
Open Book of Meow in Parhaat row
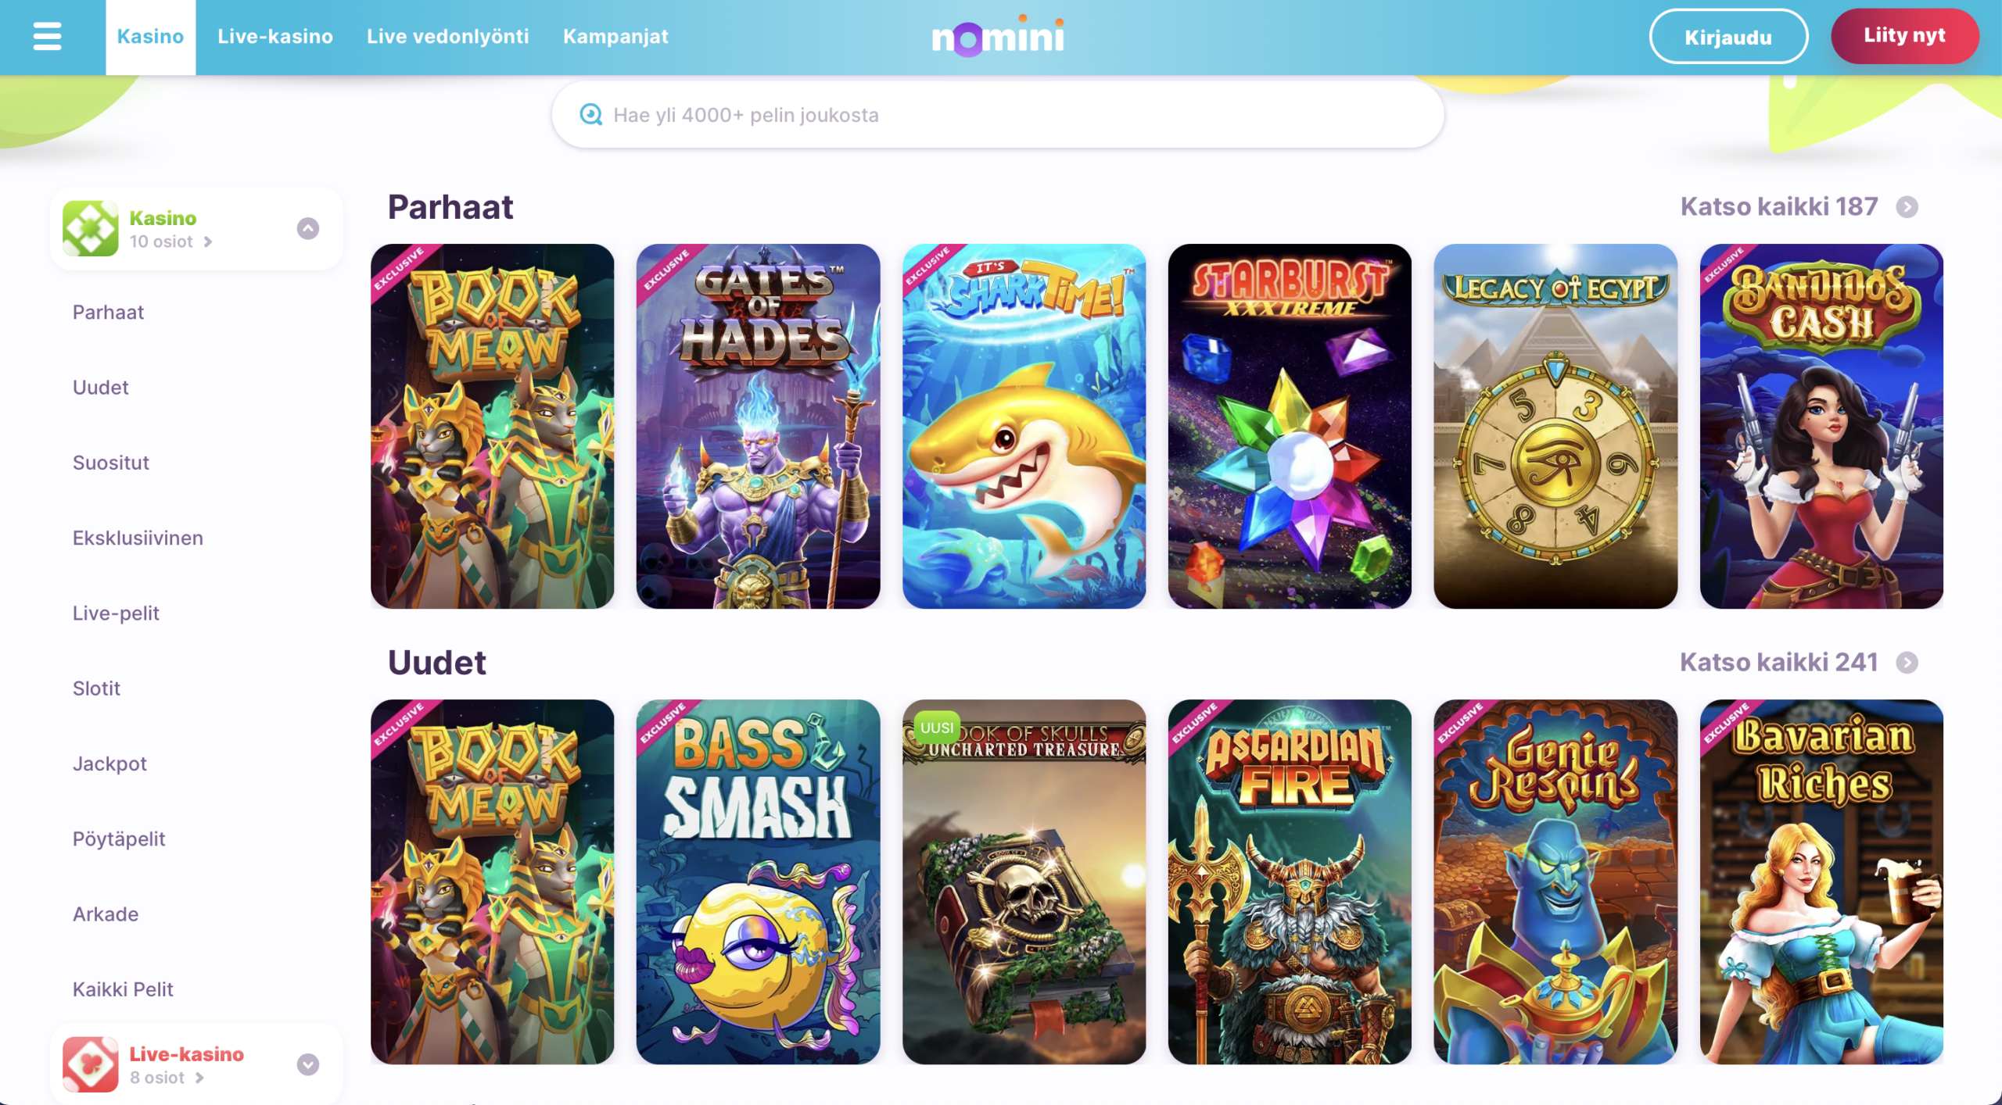pos(492,426)
